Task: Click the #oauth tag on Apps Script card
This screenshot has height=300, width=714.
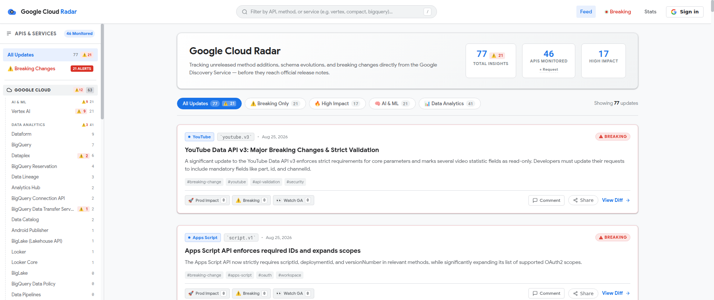Action: [265, 275]
